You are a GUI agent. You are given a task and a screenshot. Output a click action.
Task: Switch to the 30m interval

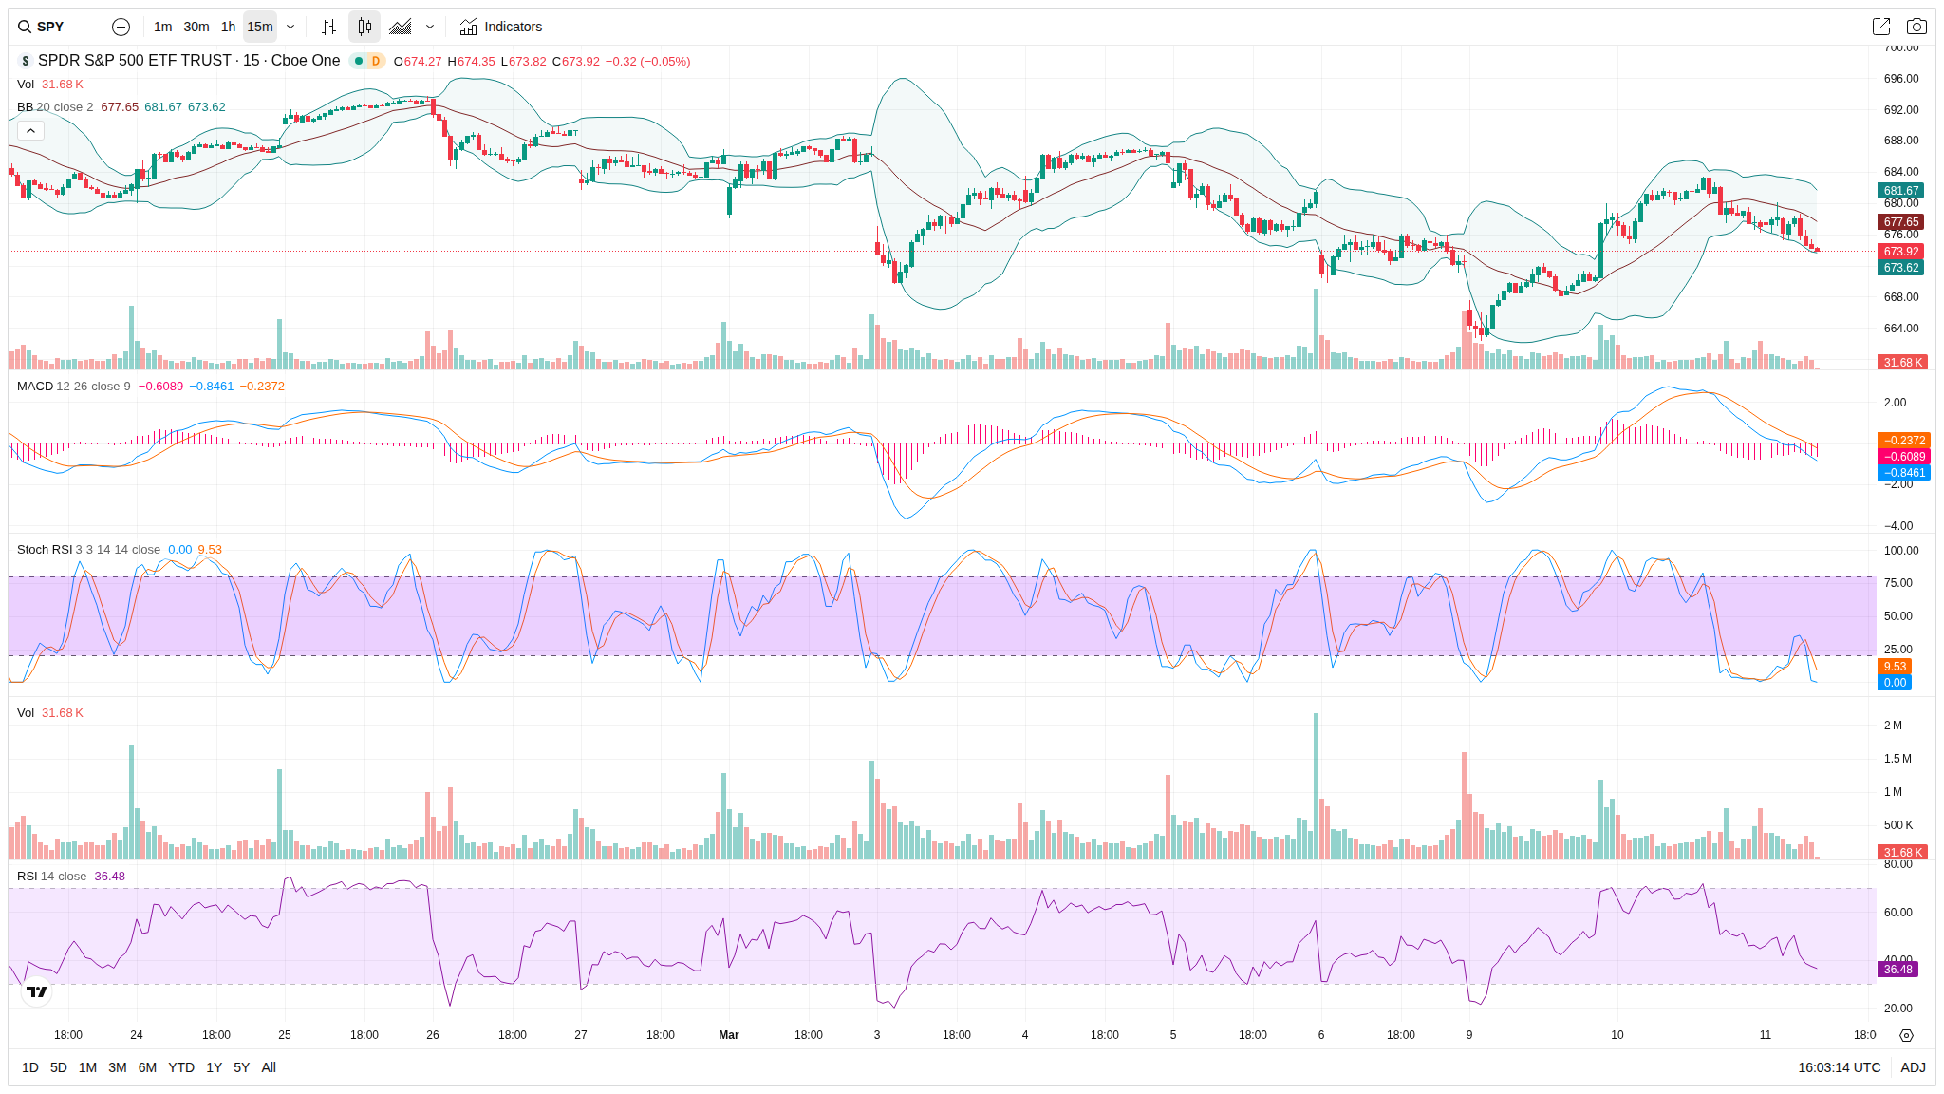click(x=196, y=27)
